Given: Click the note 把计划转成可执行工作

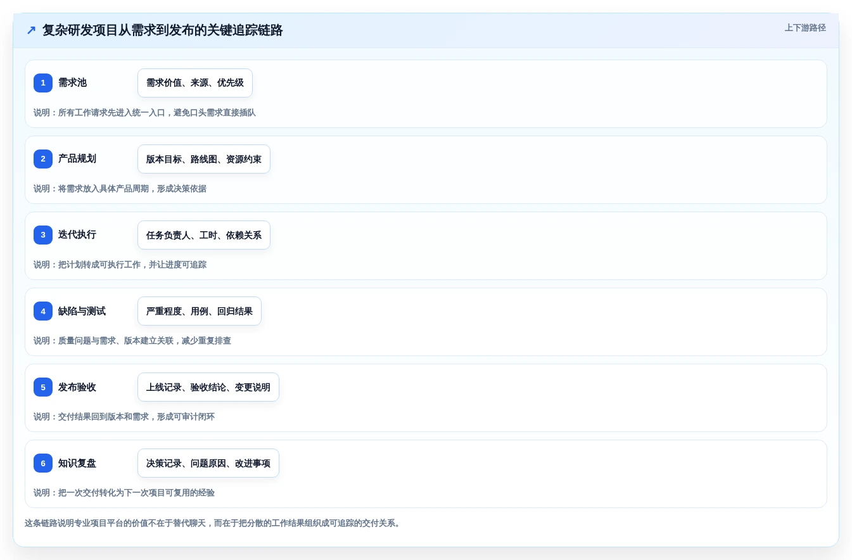Looking at the screenshot, I should pos(120,265).
